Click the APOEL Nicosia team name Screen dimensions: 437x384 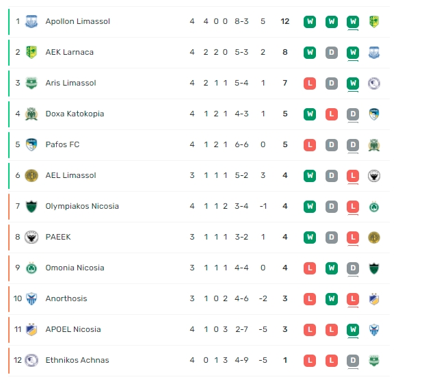73,329
